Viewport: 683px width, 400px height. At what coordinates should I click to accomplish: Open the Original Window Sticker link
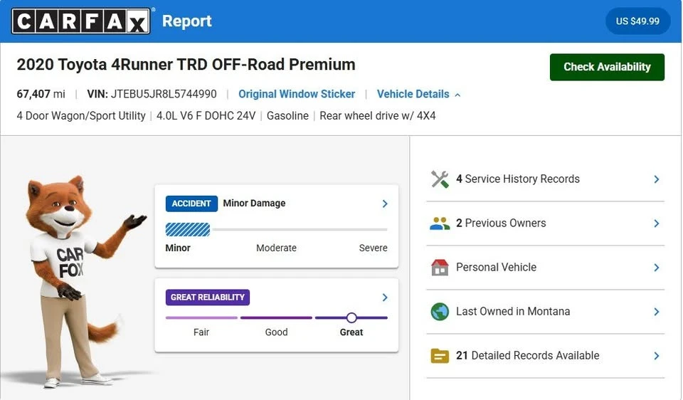(x=296, y=94)
